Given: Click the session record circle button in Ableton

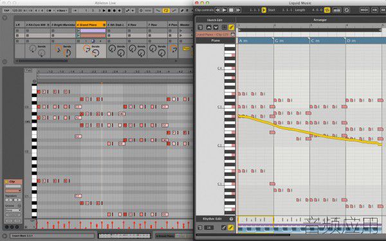Looking at the screenshot, I should pos(141,10).
